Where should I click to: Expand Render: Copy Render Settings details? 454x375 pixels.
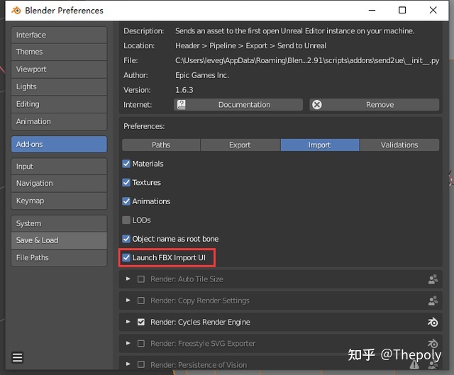click(x=128, y=301)
